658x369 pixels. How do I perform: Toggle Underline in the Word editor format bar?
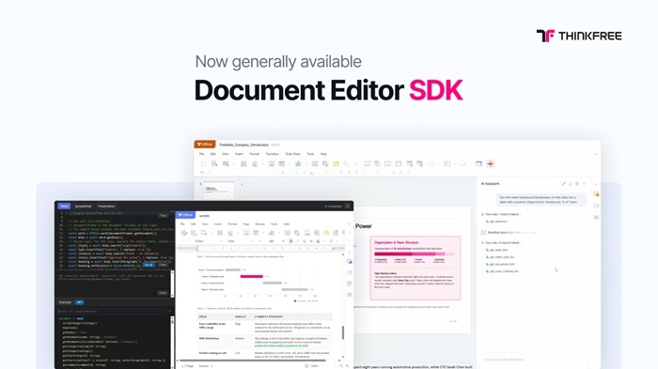click(305, 241)
